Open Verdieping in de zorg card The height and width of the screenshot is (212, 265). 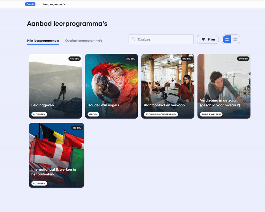(224, 86)
